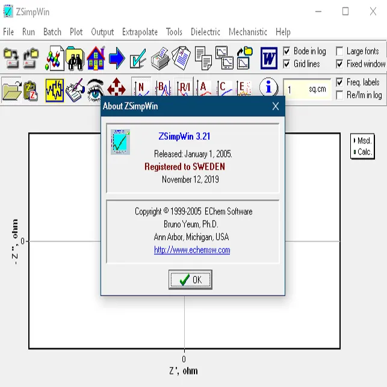The height and width of the screenshot is (387, 387).
Task: Click the house home icon
Action: (96, 58)
